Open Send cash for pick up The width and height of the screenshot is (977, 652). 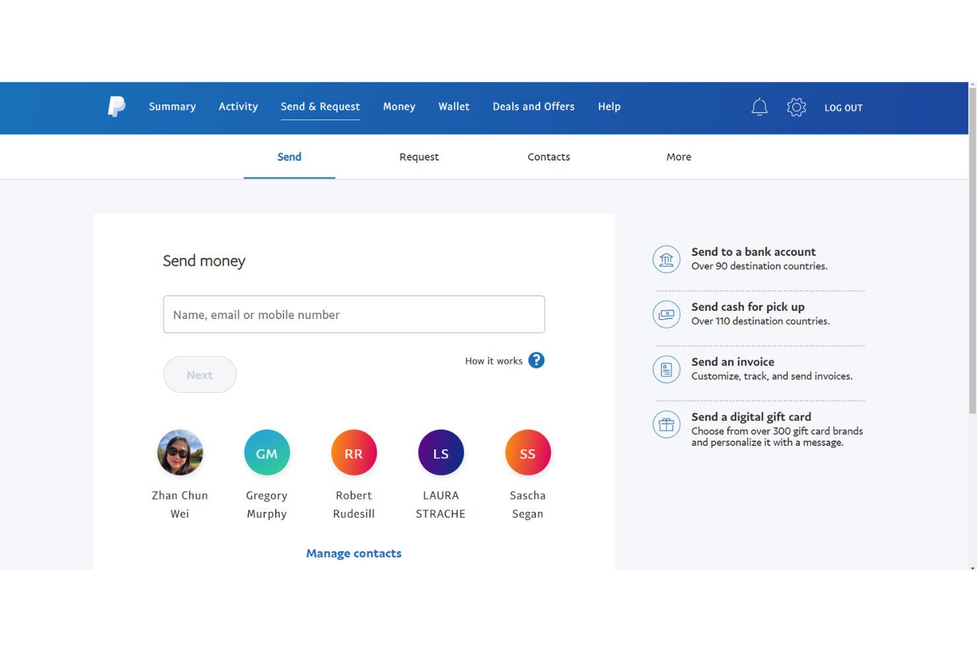(748, 307)
